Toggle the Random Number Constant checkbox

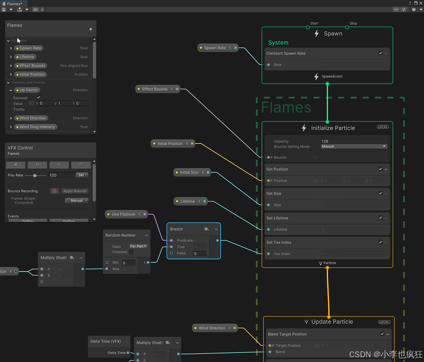[131, 252]
